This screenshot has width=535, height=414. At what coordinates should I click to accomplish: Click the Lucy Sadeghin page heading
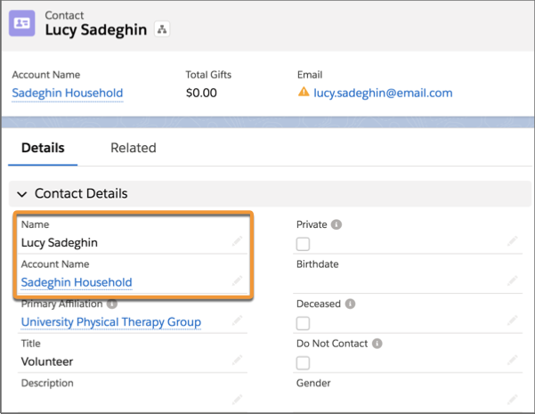pos(96,30)
